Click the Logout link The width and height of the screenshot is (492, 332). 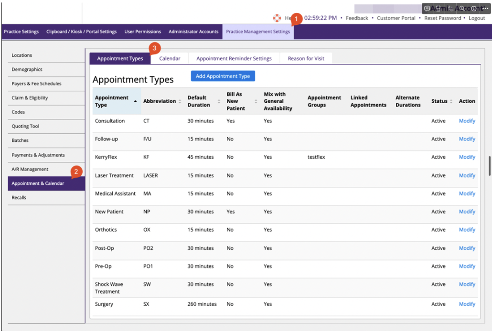476,18
